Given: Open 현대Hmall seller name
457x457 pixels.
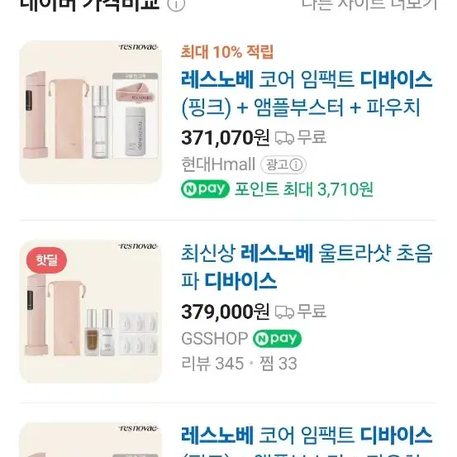Looking at the screenshot, I should 218,164.
